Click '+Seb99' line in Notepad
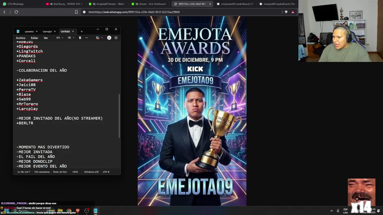383x215 pixels. coord(23,99)
